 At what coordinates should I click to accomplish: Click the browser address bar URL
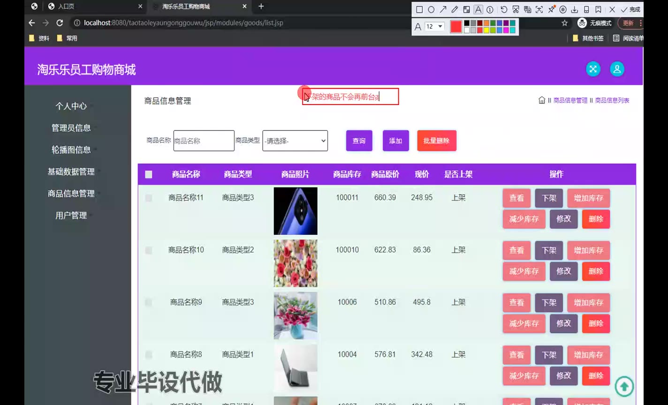tap(183, 23)
